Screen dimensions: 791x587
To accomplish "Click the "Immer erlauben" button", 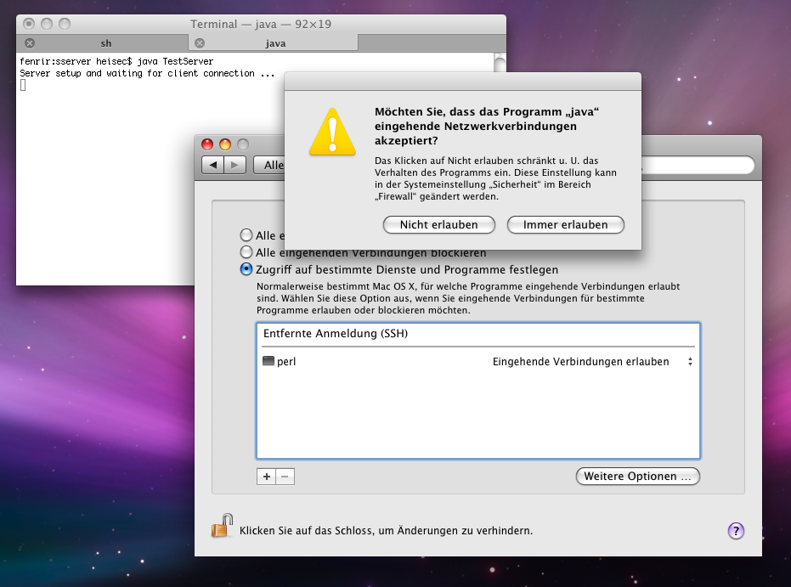I will point(566,225).
